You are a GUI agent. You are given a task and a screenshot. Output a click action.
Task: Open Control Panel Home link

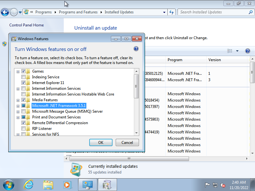pos(26,25)
